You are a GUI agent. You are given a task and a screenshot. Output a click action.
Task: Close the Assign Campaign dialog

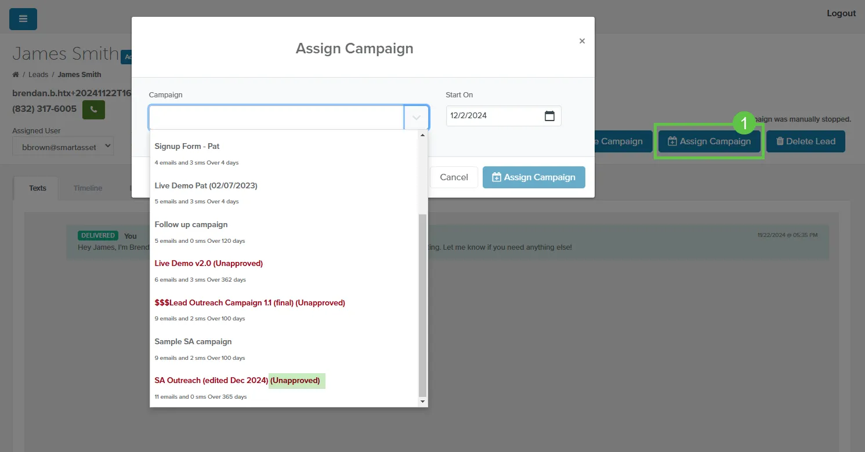click(x=582, y=41)
